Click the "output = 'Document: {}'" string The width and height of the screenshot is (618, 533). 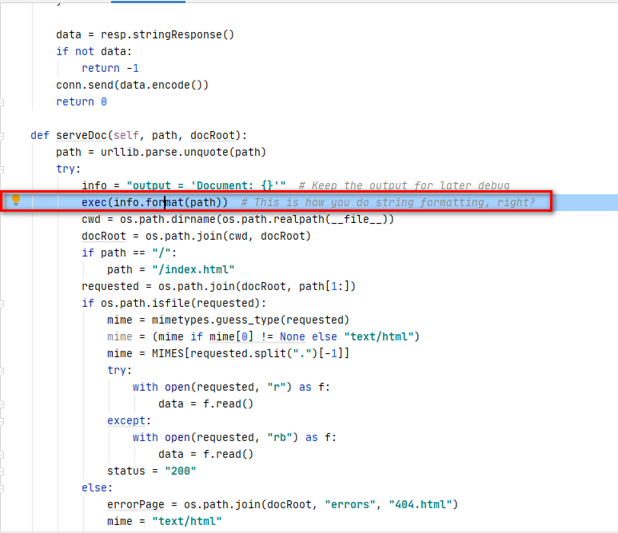[206, 185]
